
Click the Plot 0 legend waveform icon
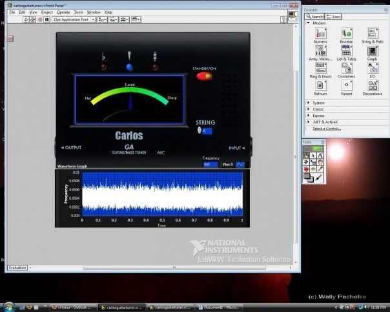(240, 165)
